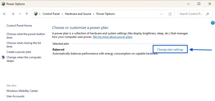The height and width of the screenshot is (101, 215).
Task: Click moon icon beside computer sleeps link
Action: coord(3,57)
